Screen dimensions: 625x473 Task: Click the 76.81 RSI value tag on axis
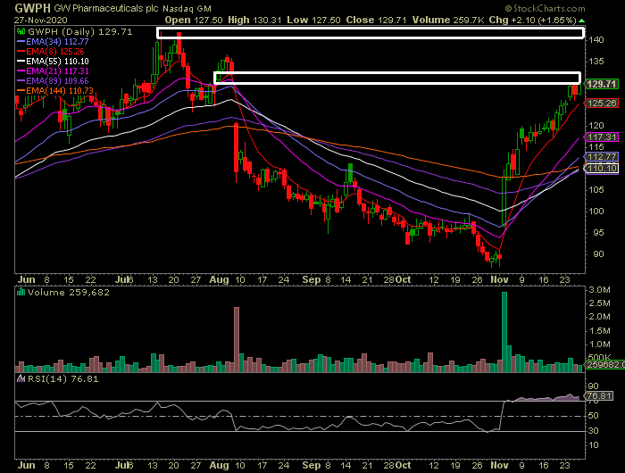(x=599, y=396)
